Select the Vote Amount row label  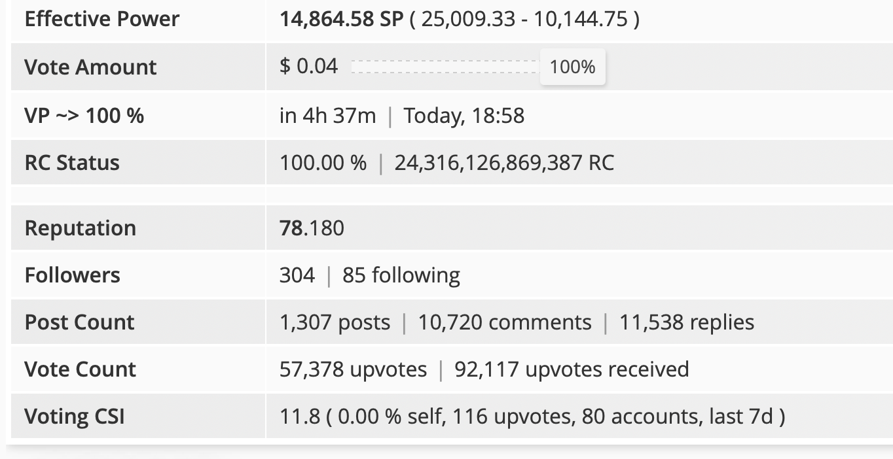[x=90, y=67]
